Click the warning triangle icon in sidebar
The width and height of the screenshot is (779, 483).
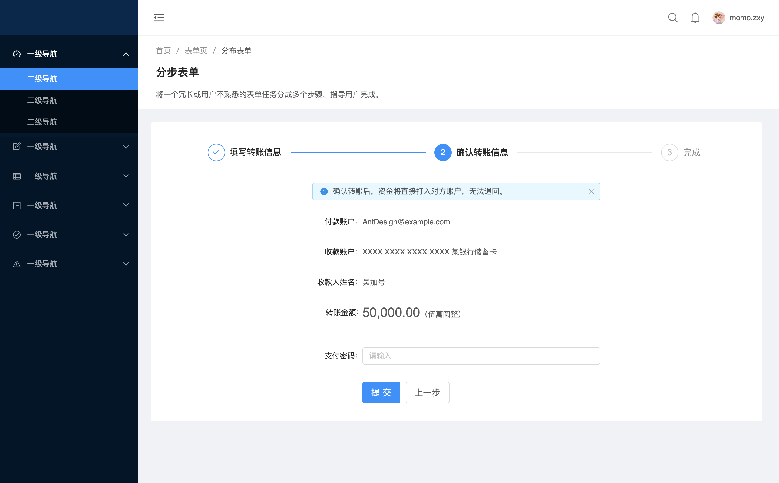coord(16,264)
